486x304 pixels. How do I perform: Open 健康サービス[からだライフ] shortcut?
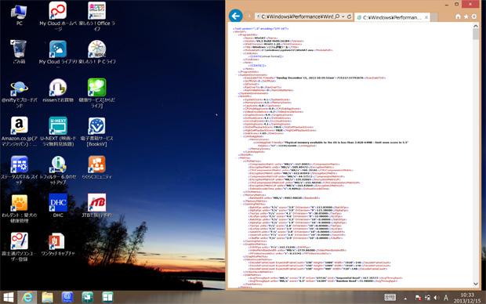[97, 93]
